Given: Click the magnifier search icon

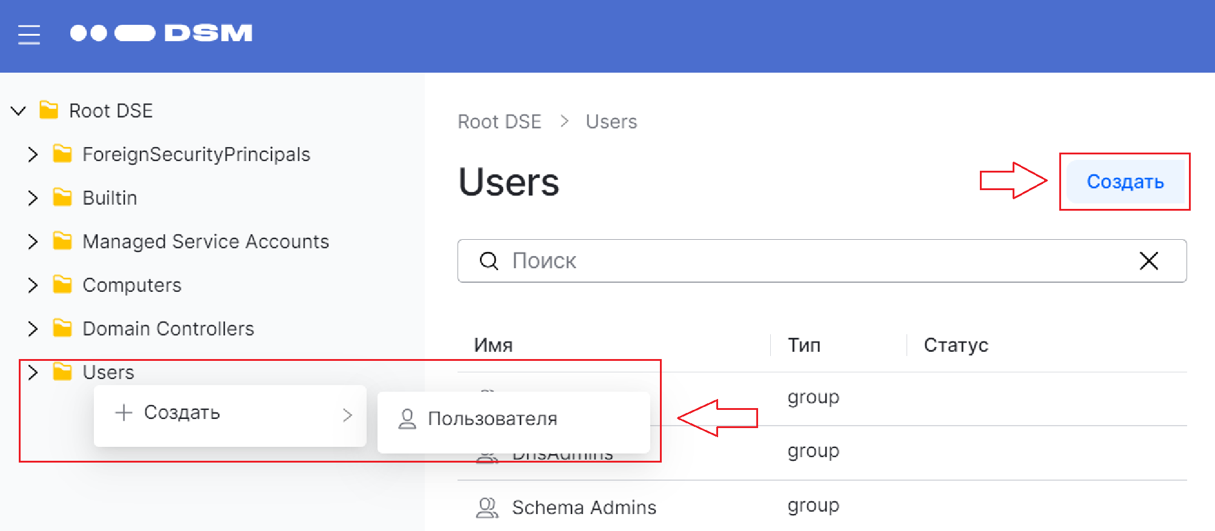Looking at the screenshot, I should [x=488, y=261].
